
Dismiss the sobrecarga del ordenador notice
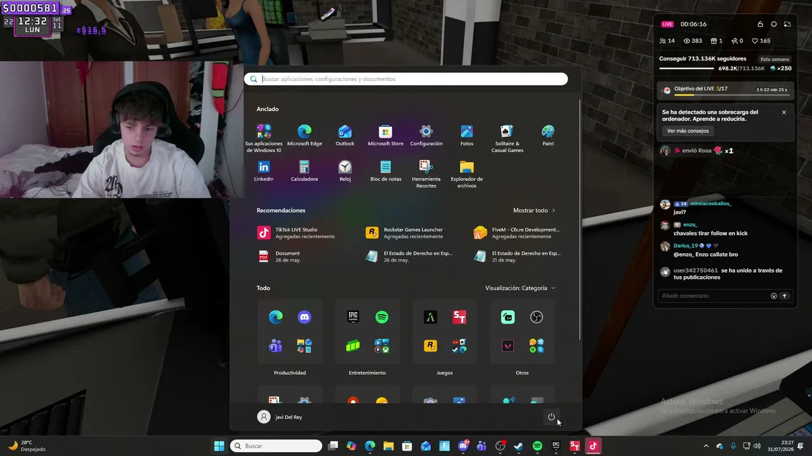pos(784,112)
